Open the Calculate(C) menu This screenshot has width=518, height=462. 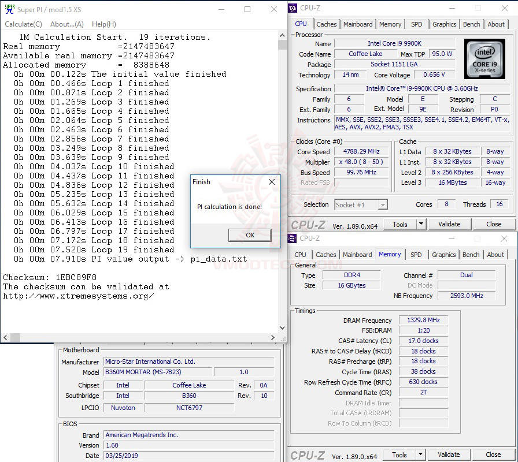(x=24, y=24)
